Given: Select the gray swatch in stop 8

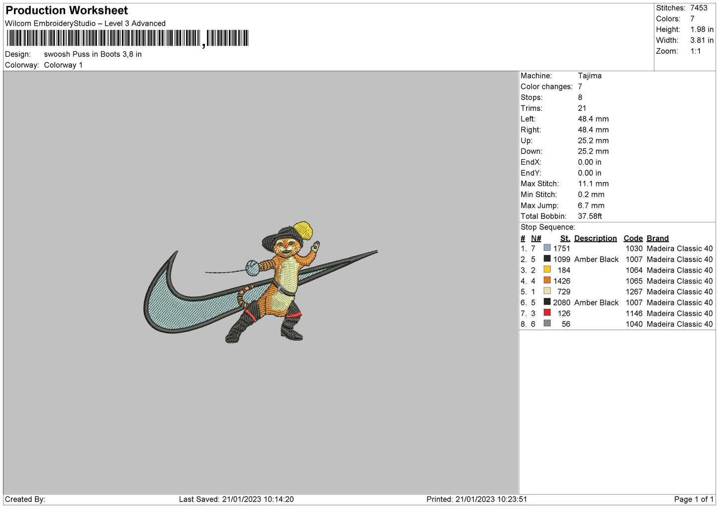Looking at the screenshot, I should [x=547, y=323].
